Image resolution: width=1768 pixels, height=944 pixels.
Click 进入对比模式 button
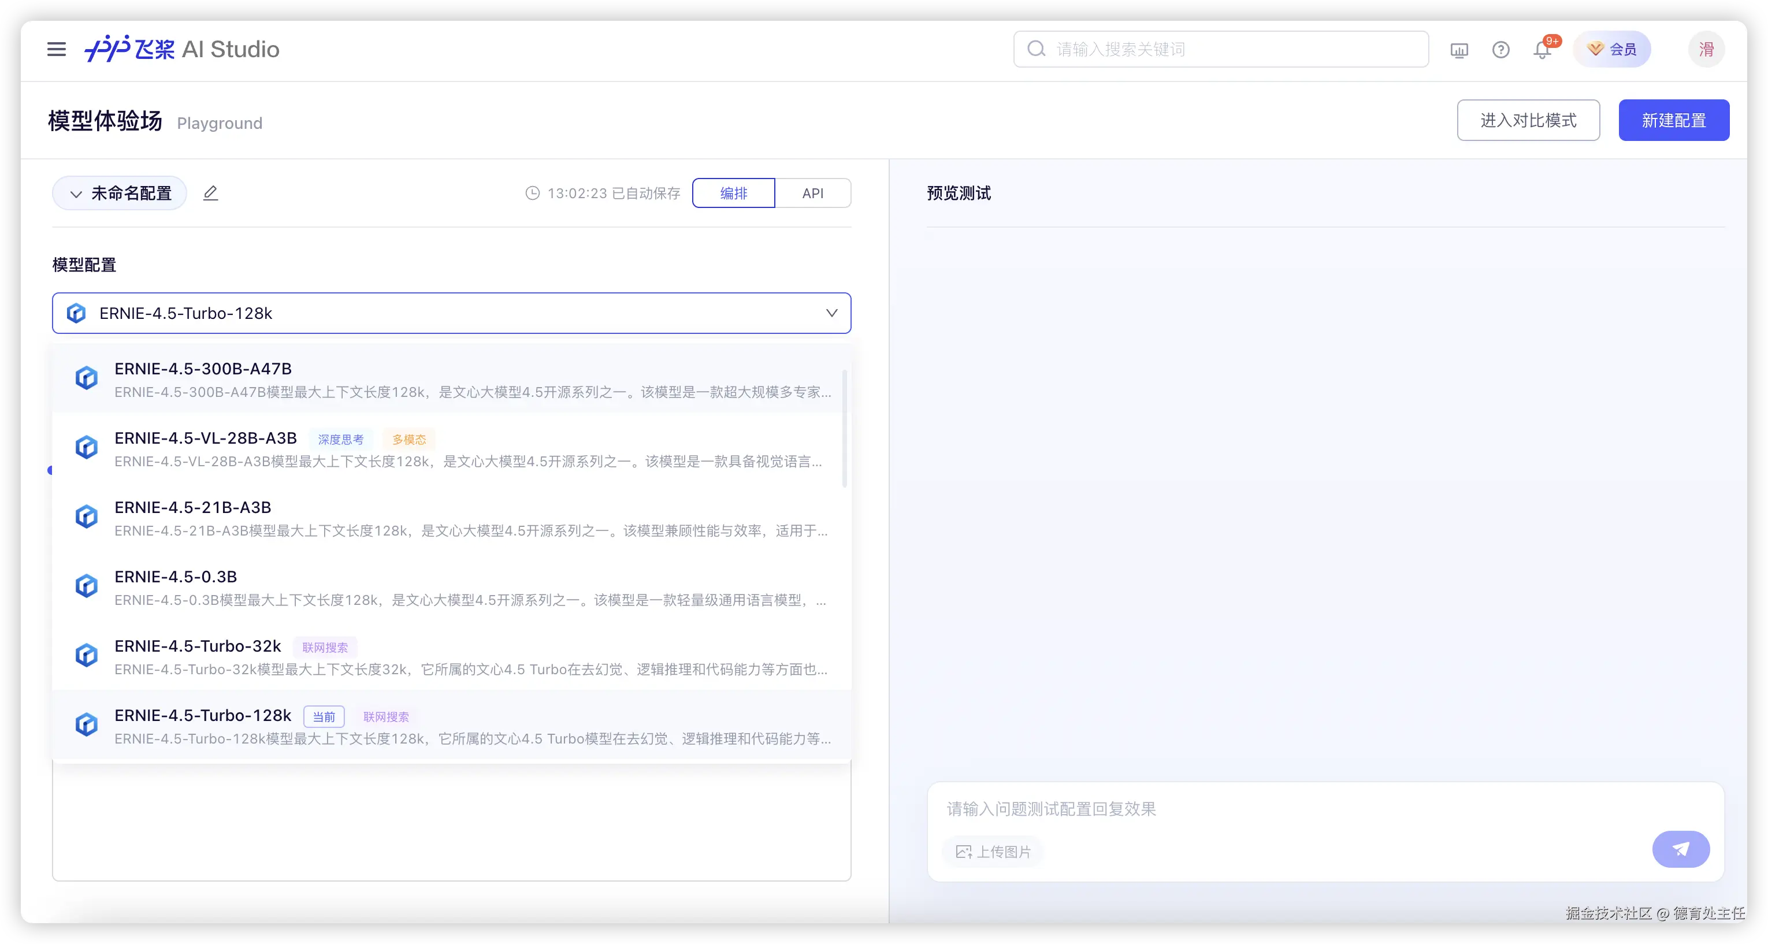(x=1528, y=121)
